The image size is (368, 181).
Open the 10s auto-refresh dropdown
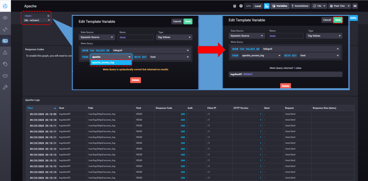[x=319, y=6]
